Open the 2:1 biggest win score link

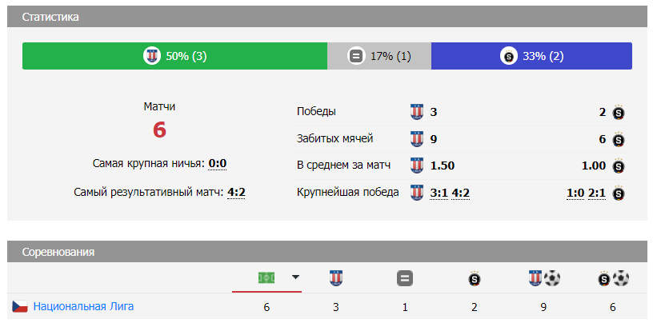(x=597, y=193)
